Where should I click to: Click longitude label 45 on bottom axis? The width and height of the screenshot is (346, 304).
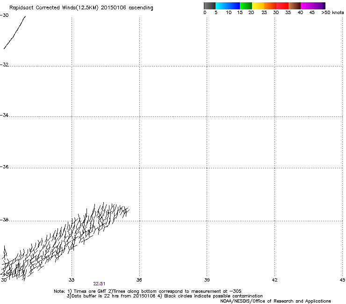pyautogui.click(x=342, y=280)
